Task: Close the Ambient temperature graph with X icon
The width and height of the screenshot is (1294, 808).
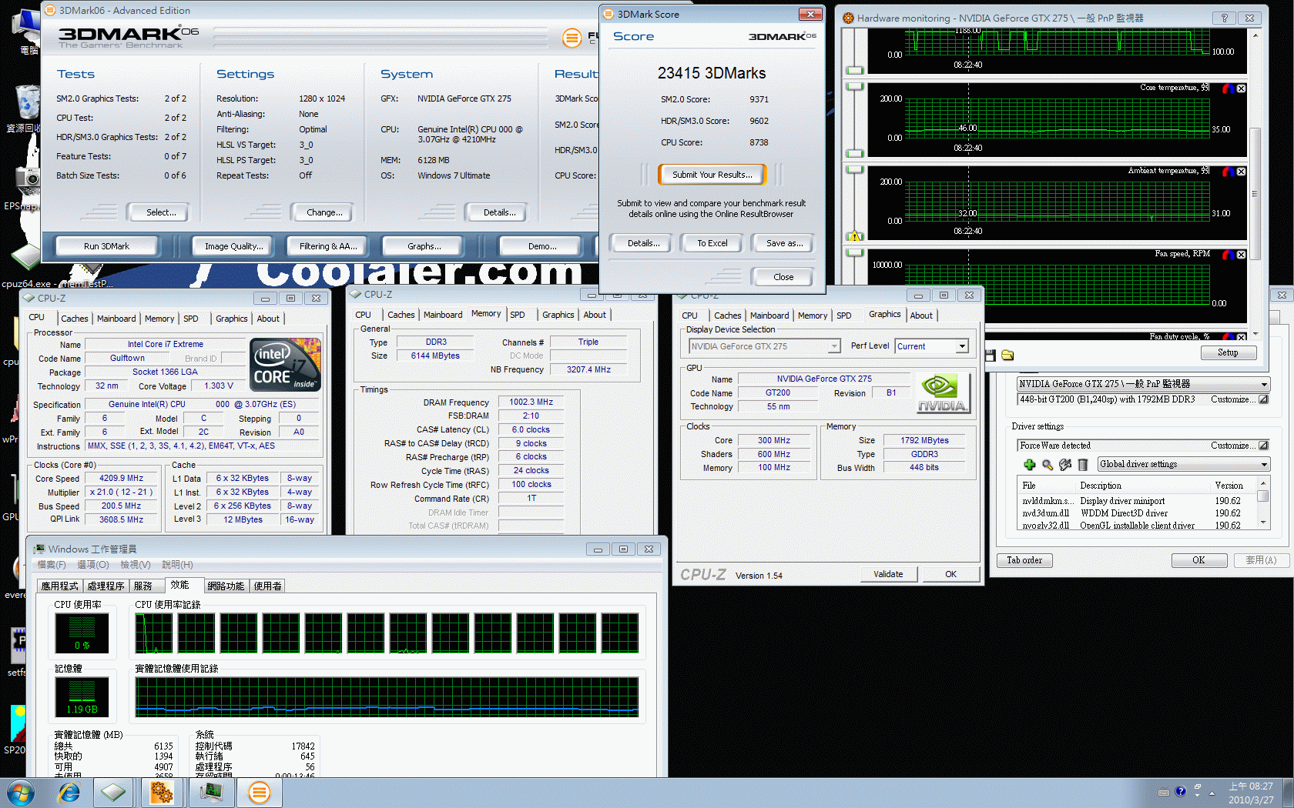Action: pos(1241,172)
